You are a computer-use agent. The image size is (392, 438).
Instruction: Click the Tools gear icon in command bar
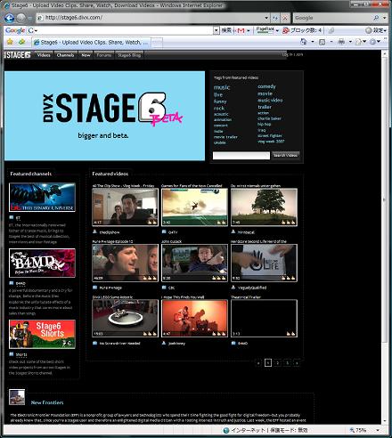point(372,42)
